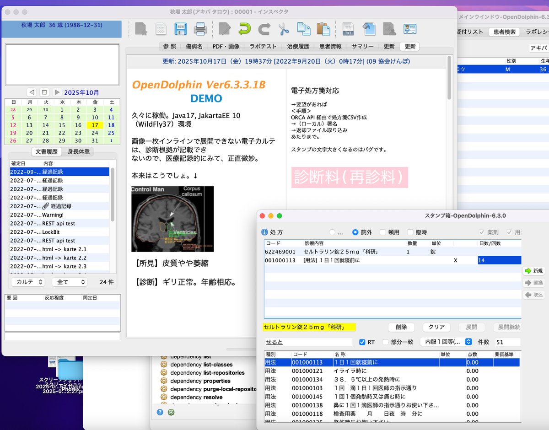
Task: Open the 全て filter dropdown
Action: (69, 282)
